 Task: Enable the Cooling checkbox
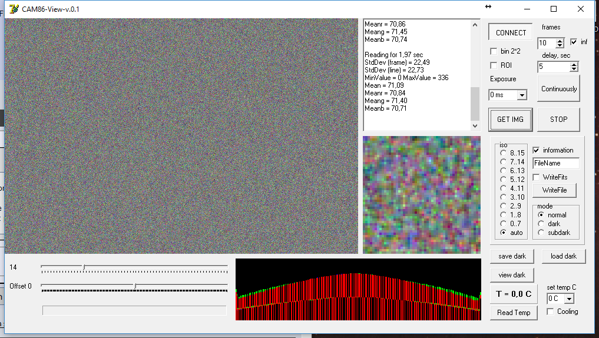pyautogui.click(x=550, y=312)
